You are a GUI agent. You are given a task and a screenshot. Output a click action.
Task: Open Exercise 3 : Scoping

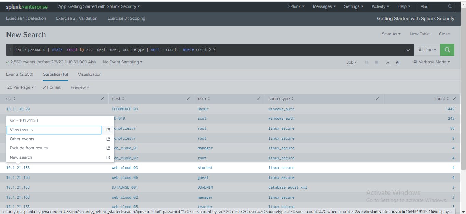tap(126, 18)
